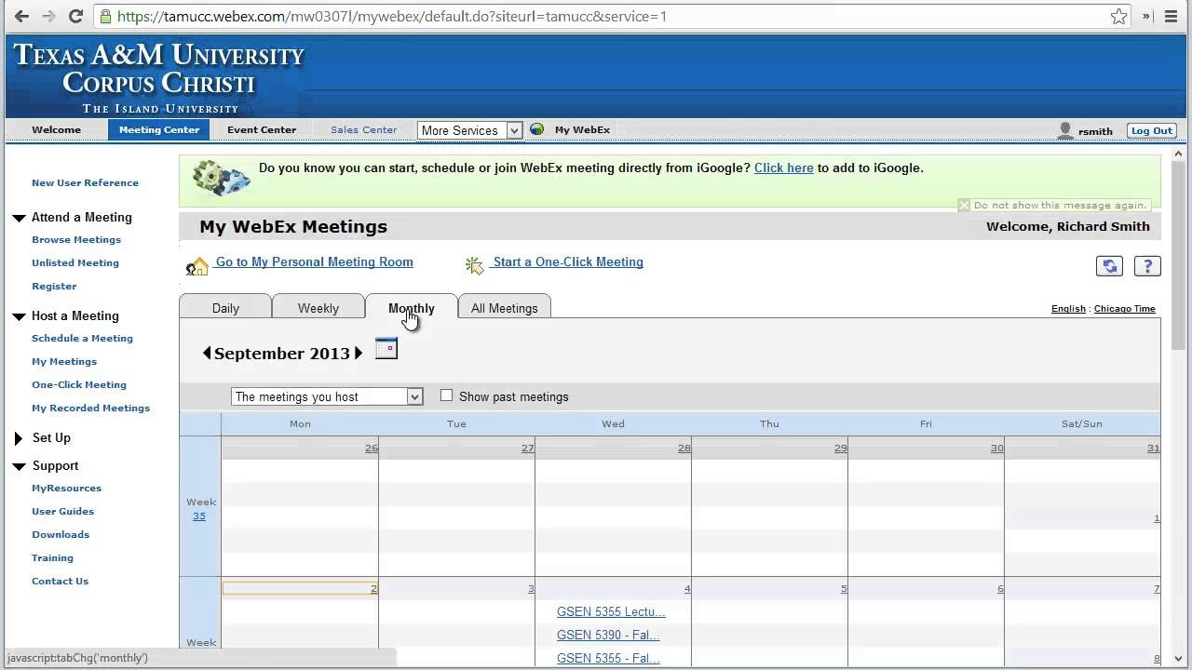
Task: Open MyResources support link
Action: click(66, 489)
